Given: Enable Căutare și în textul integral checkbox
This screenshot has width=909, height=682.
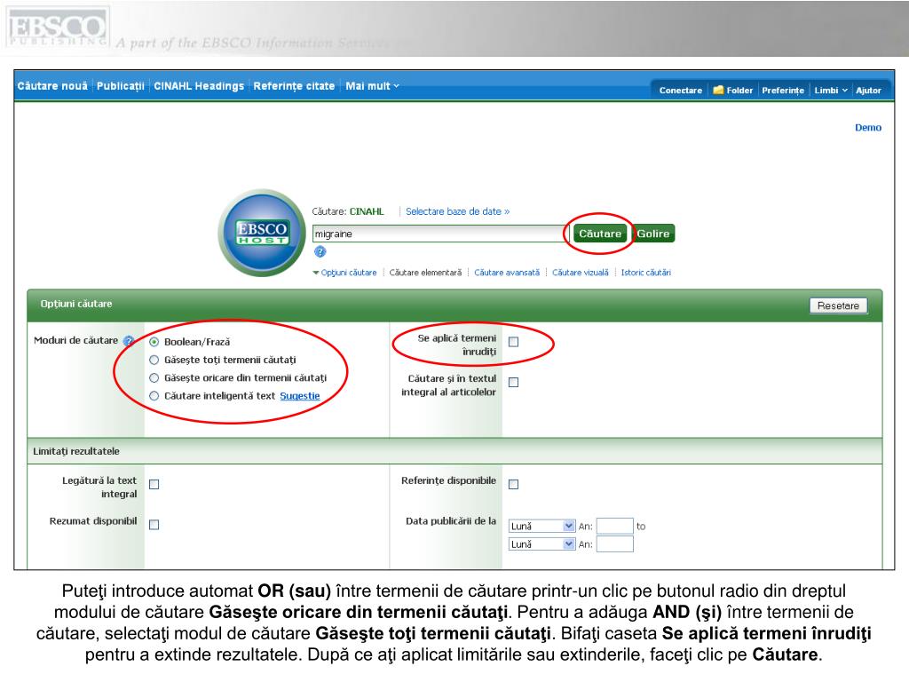Looking at the screenshot, I should pyautogui.click(x=514, y=382).
